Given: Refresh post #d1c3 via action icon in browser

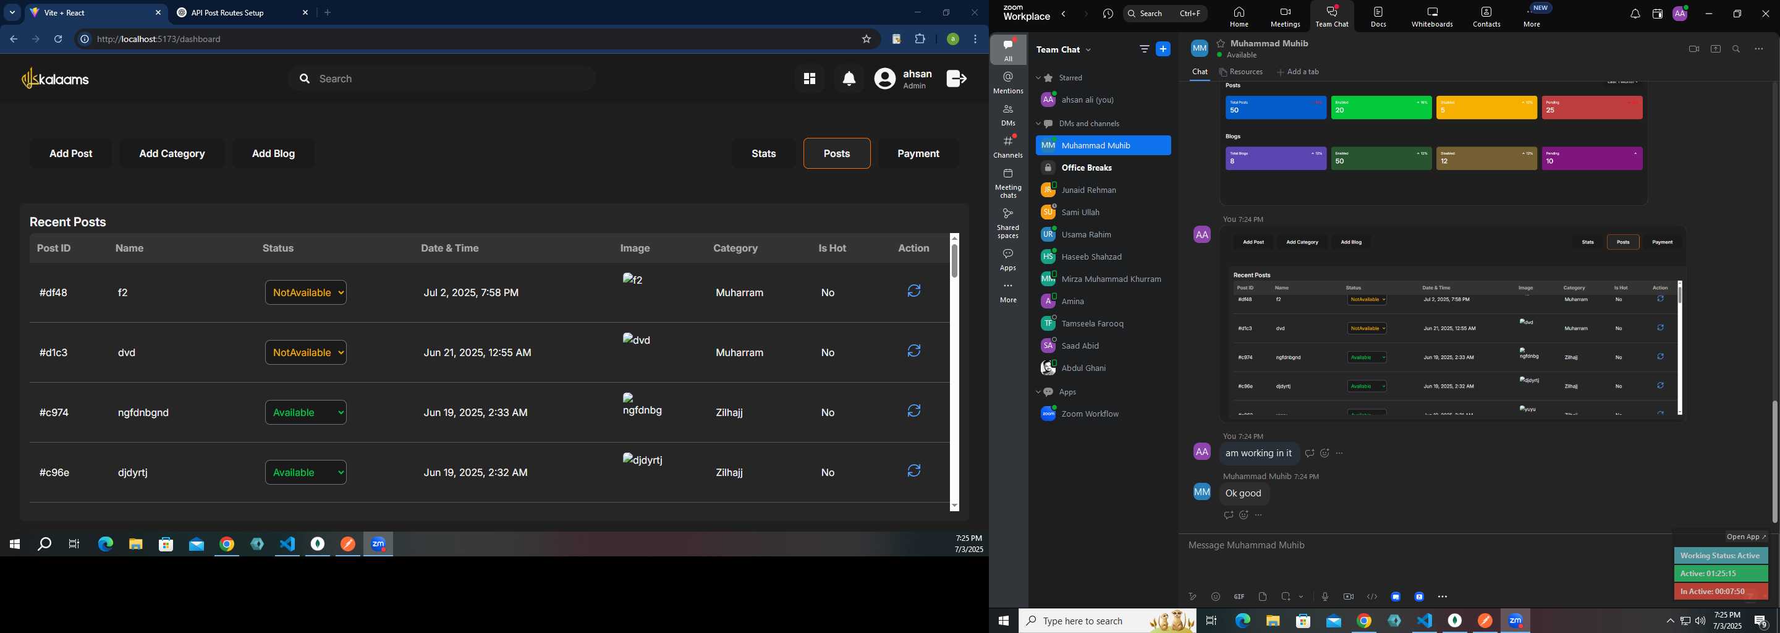Looking at the screenshot, I should pos(913,351).
